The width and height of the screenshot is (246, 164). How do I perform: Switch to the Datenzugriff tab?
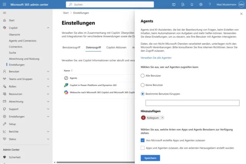click(x=93, y=47)
